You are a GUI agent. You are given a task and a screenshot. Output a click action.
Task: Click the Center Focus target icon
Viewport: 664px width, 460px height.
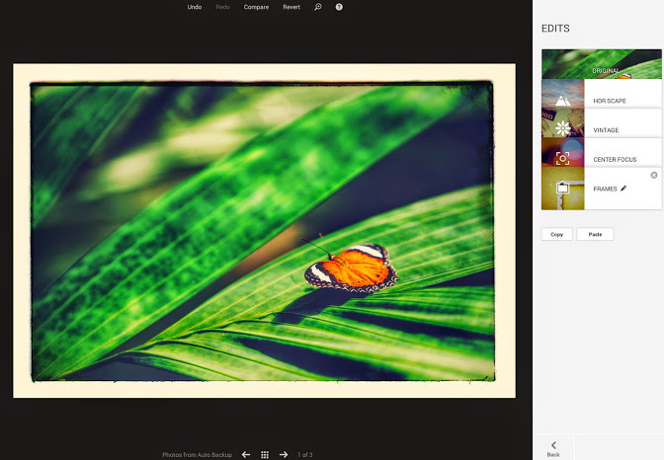(562, 158)
